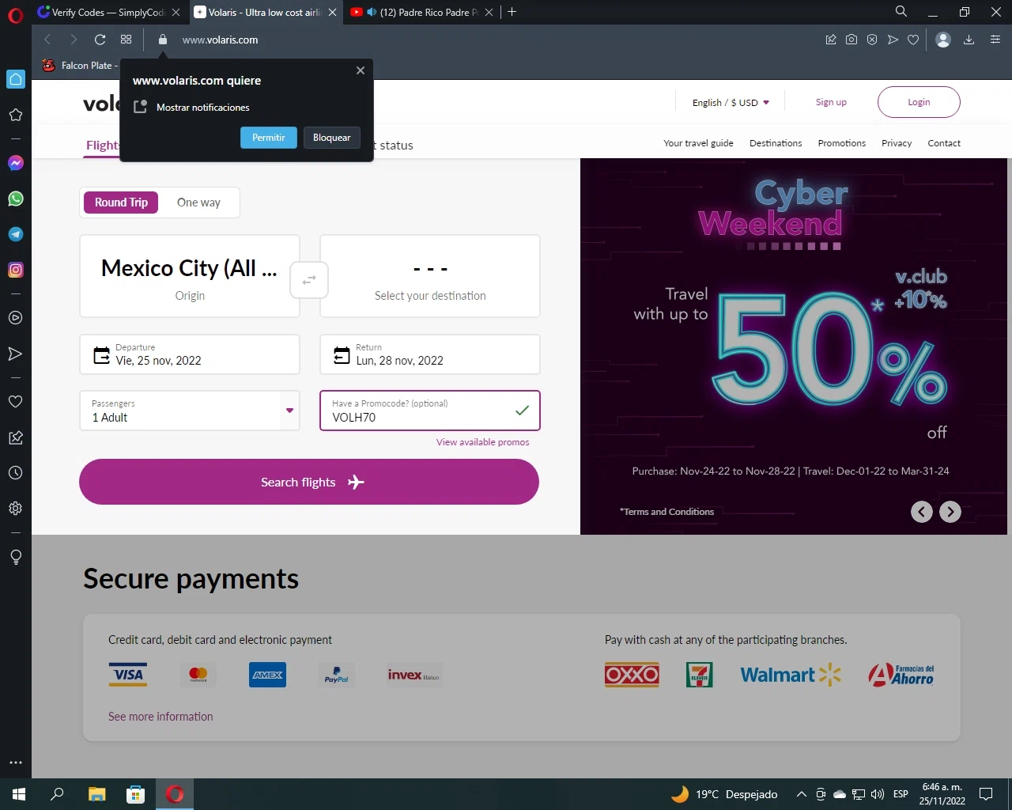Open Instagram in the Opera sidebar
Screen dimensions: 1012x810
coord(15,270)
